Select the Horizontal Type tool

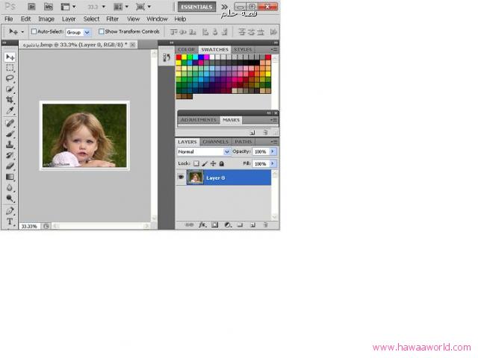10,222
